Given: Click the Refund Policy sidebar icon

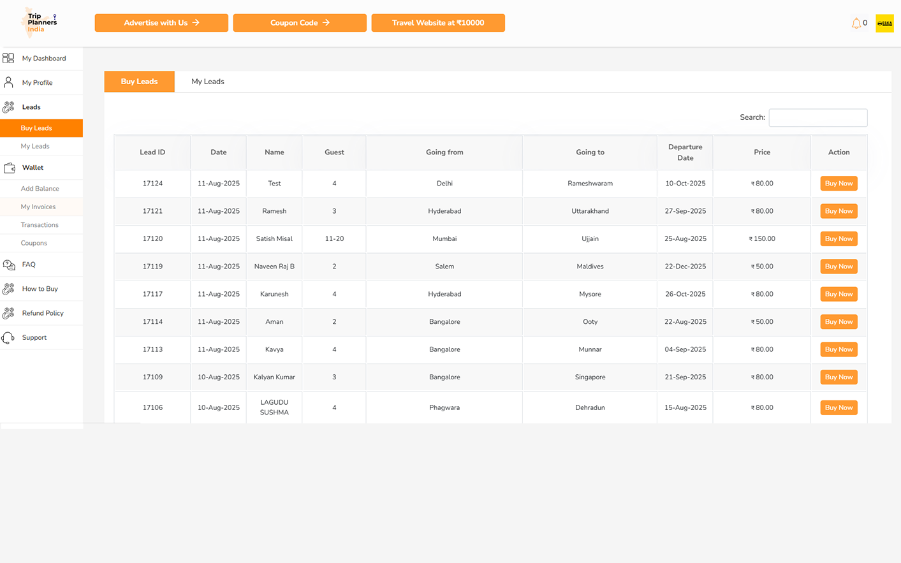Looking at the screenshot, I should tap(8, 313).
